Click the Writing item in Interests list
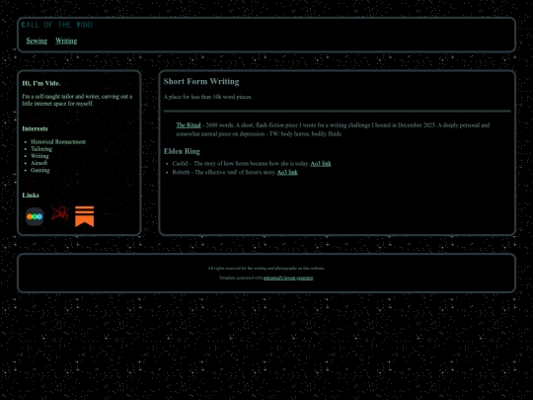The image size is (533, 400). tap(39, 156)
